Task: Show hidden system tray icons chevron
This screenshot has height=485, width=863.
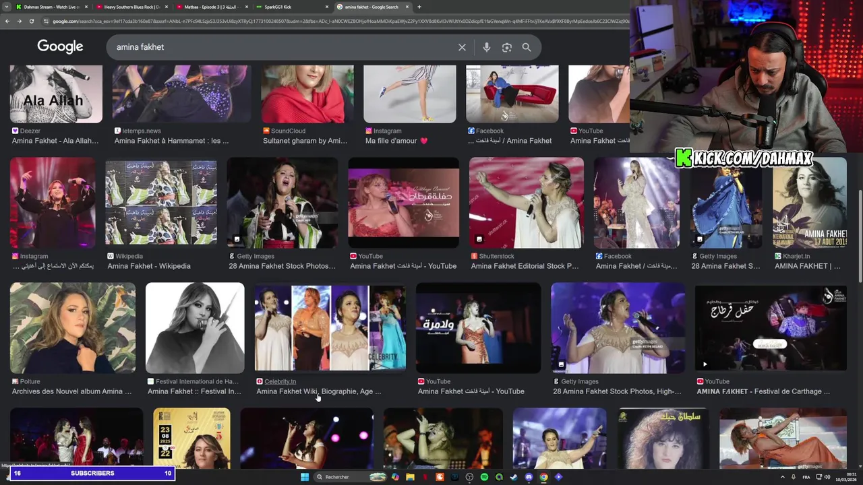Action: coord(783,477)
